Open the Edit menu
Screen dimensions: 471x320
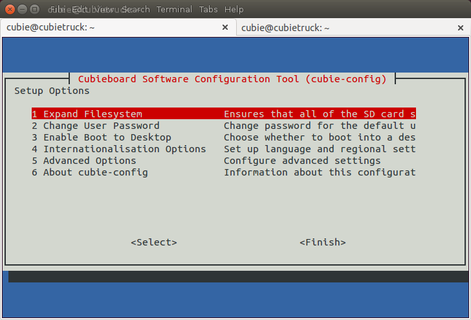pos(80,10)
